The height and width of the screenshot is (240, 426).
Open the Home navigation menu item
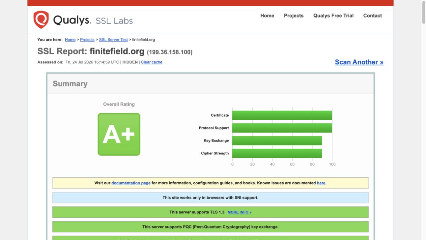tap(267, 16)
